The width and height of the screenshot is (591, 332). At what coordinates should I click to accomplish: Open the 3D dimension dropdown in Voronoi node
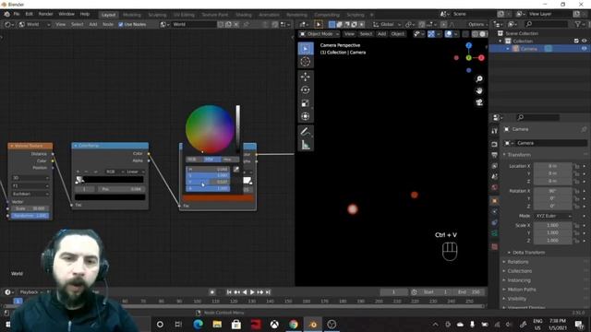30,178
